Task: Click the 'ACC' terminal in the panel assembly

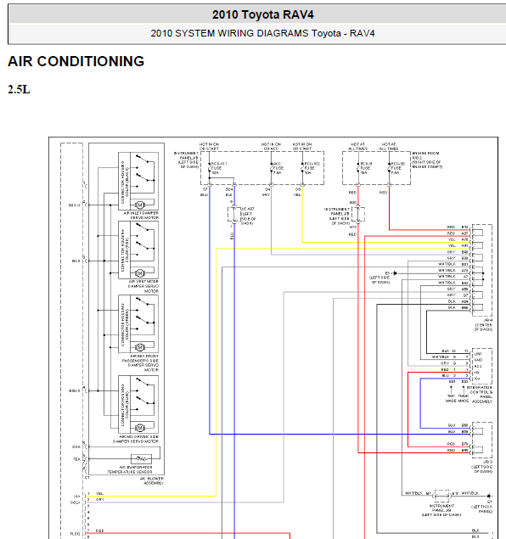Action: pos(478,367)
